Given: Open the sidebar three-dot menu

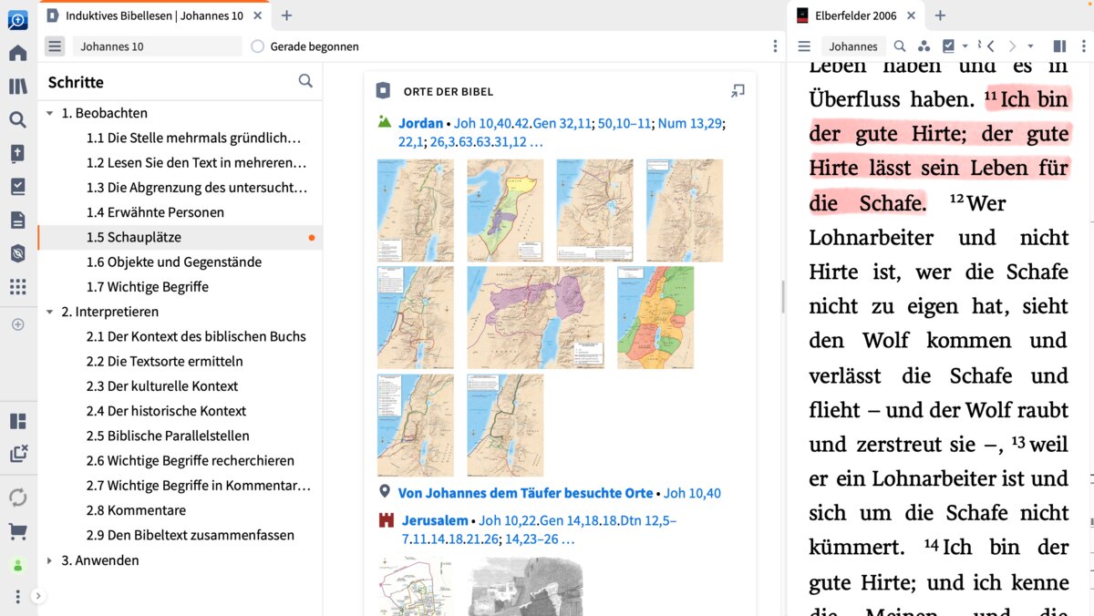Looking at the screenshot, I should coord(17,596).
